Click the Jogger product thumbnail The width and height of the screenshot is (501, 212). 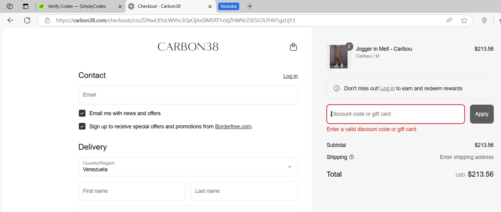[339, 57]
